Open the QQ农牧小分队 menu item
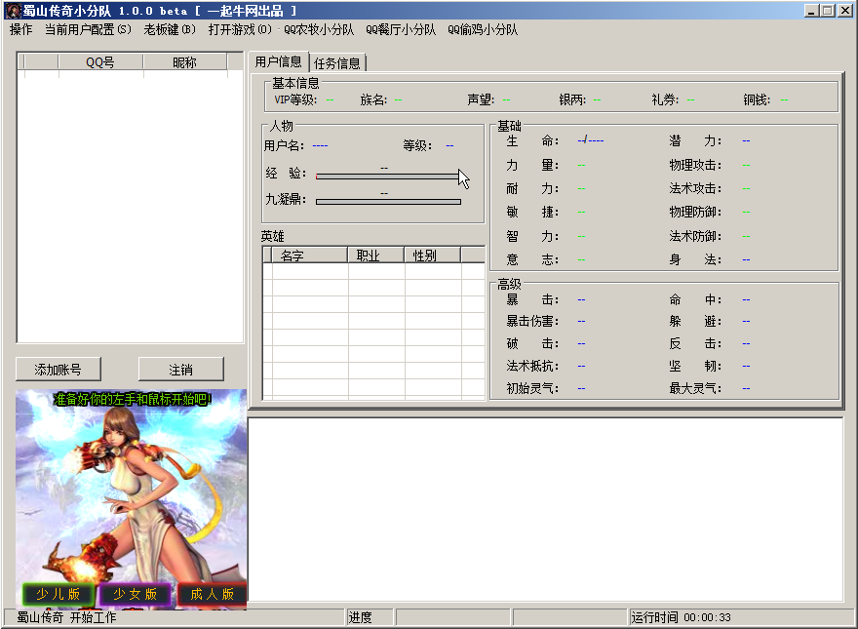The height and width of the screenshot is (629, 858). tap(319, 29)
